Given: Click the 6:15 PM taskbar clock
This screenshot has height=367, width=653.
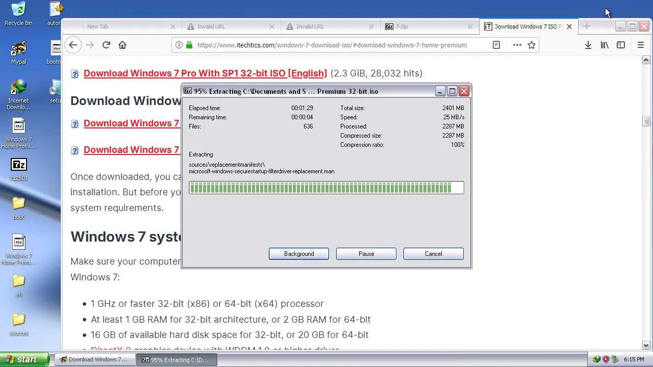Looking at the screenshot, I should click(x=634, y=359).
